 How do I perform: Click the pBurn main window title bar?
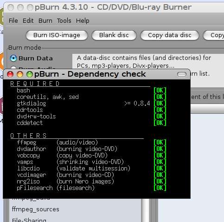[x=114, y=7]
